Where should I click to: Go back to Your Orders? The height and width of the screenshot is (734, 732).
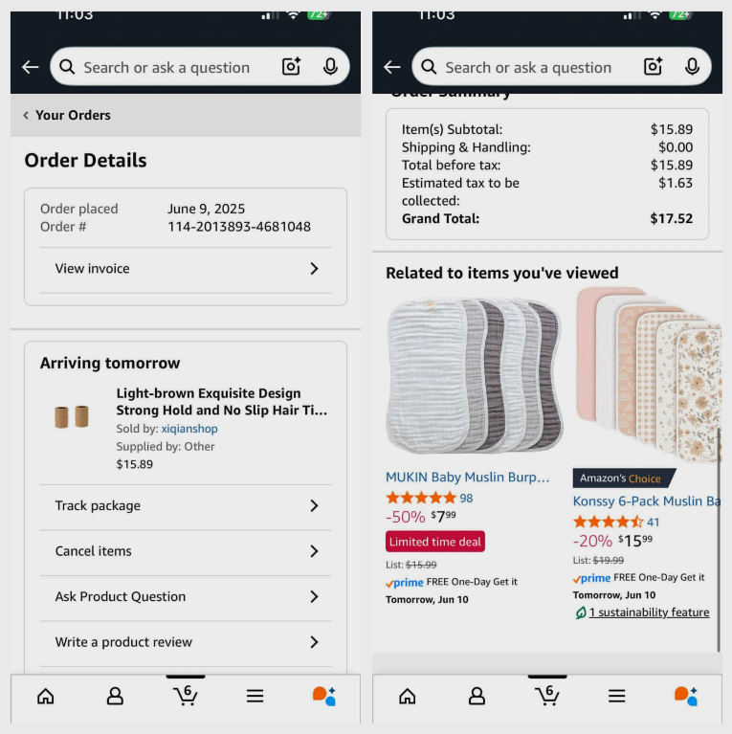[x=67, y=115]
